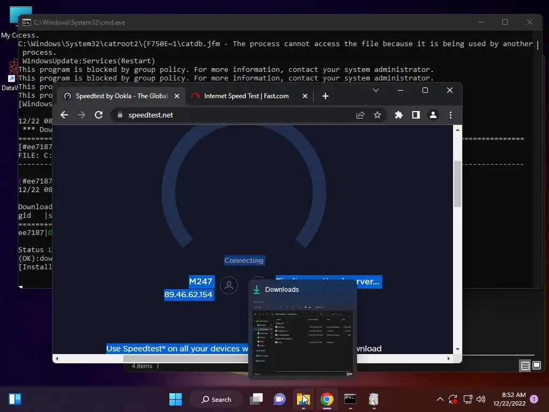
Task: View site info via the lock icon
Action: (120, 115)
